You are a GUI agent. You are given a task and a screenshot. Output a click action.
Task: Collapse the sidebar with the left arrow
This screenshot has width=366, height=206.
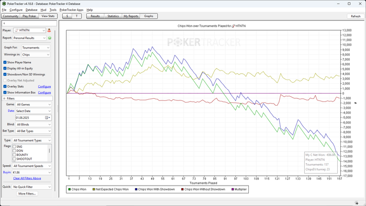coord(4,24)
